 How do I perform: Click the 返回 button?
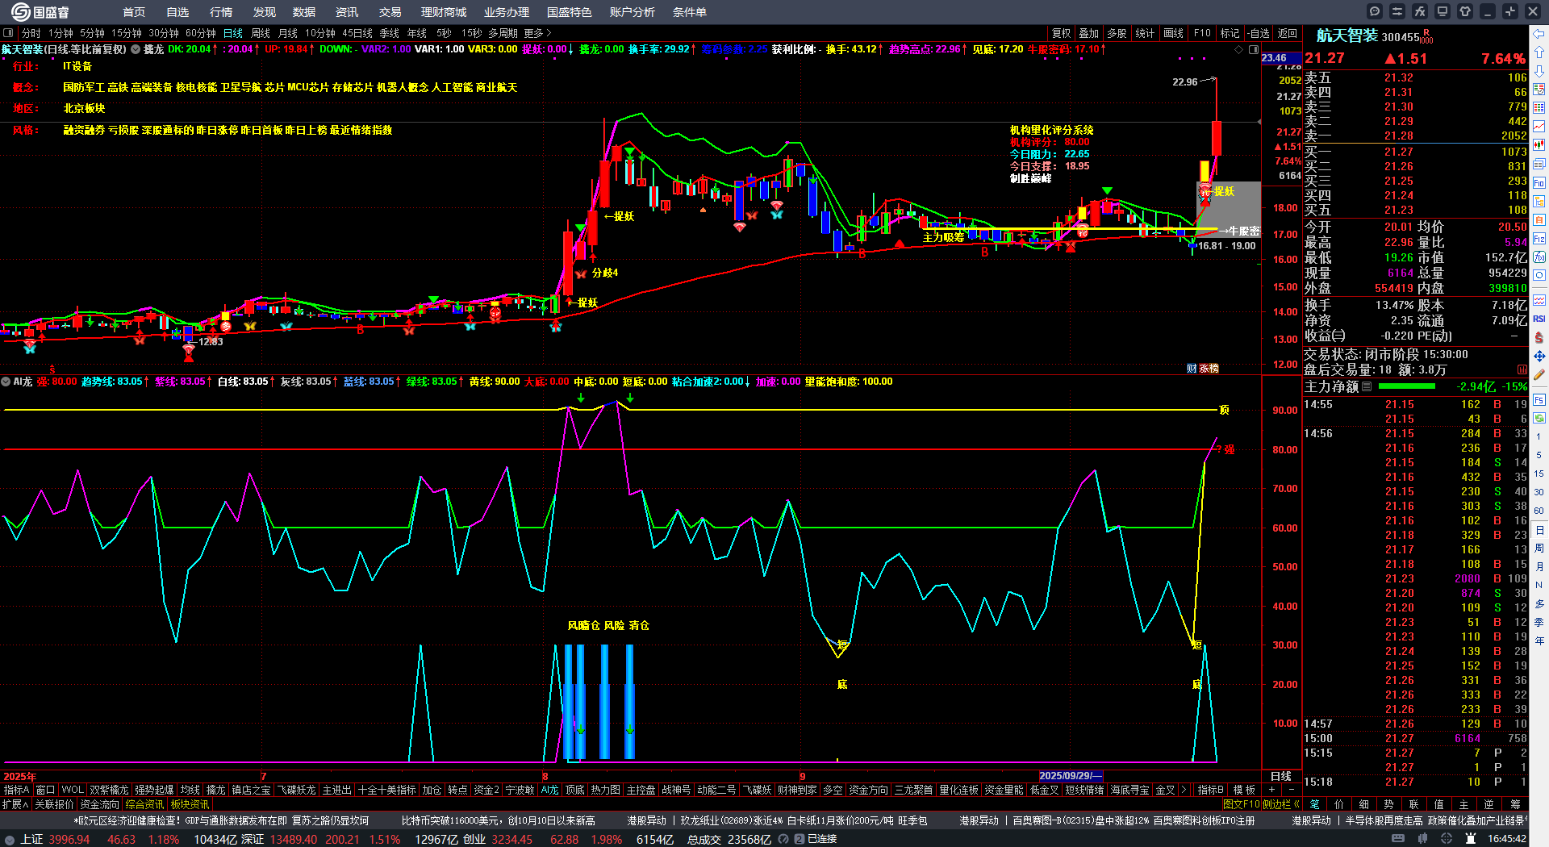pyautogui.click(x=1288, y=33)
